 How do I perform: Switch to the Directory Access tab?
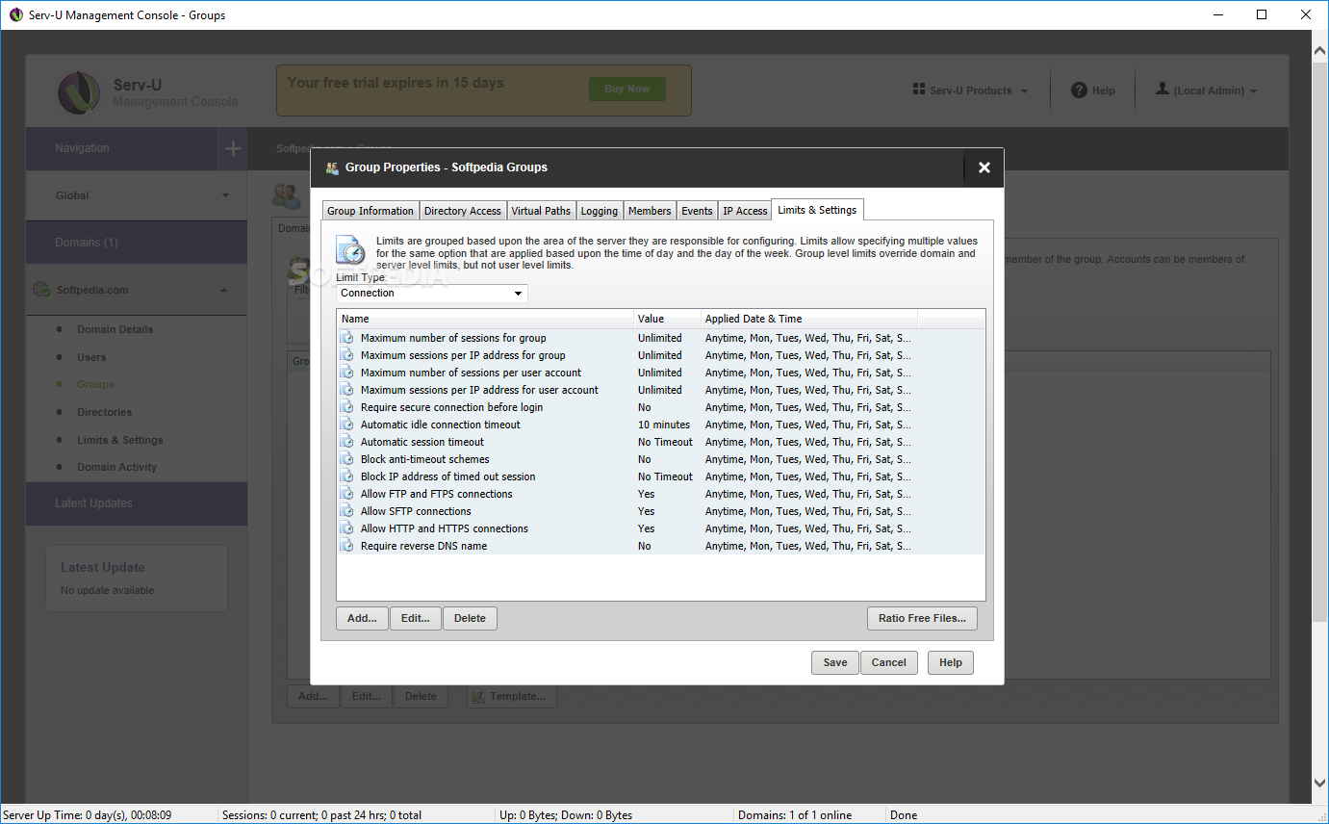[463, 211]
